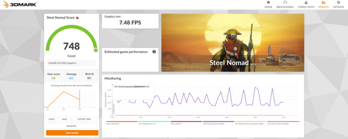Toggle the GPU Clock Frequency legend series
348x139 pixels.
pyautogui.click(x=283, y=123)
